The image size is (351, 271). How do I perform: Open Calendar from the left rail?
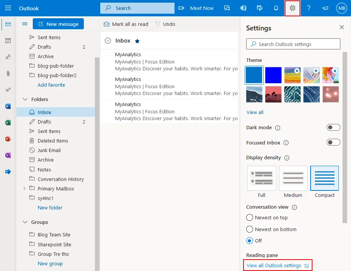click(8, 41)
